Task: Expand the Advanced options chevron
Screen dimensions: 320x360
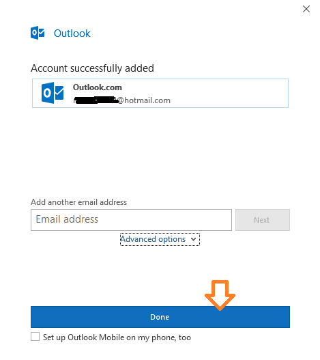Action: point(193,240)
